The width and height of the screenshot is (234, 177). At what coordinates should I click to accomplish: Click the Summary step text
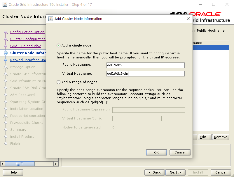pos(18,130)
